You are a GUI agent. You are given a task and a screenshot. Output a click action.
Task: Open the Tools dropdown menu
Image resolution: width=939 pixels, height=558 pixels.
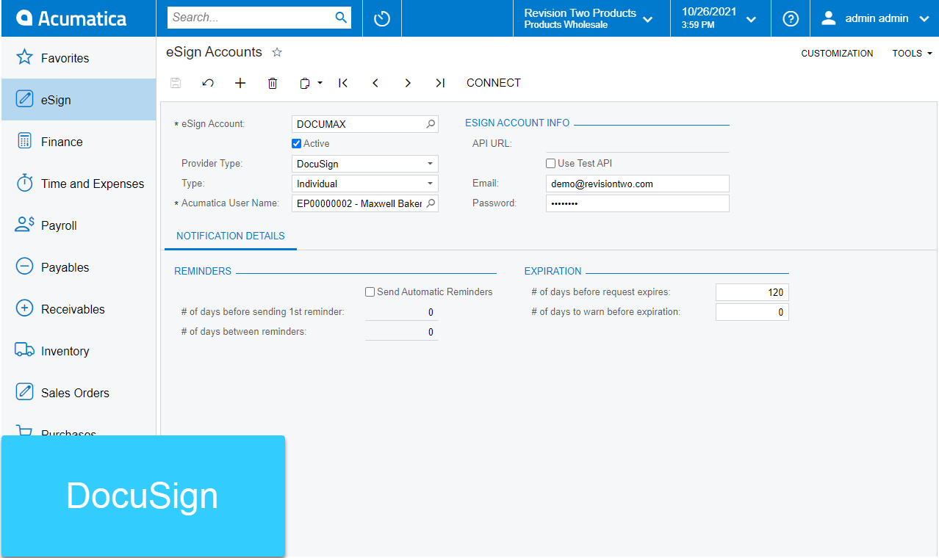pyautogui.click(x=912, y=54)
